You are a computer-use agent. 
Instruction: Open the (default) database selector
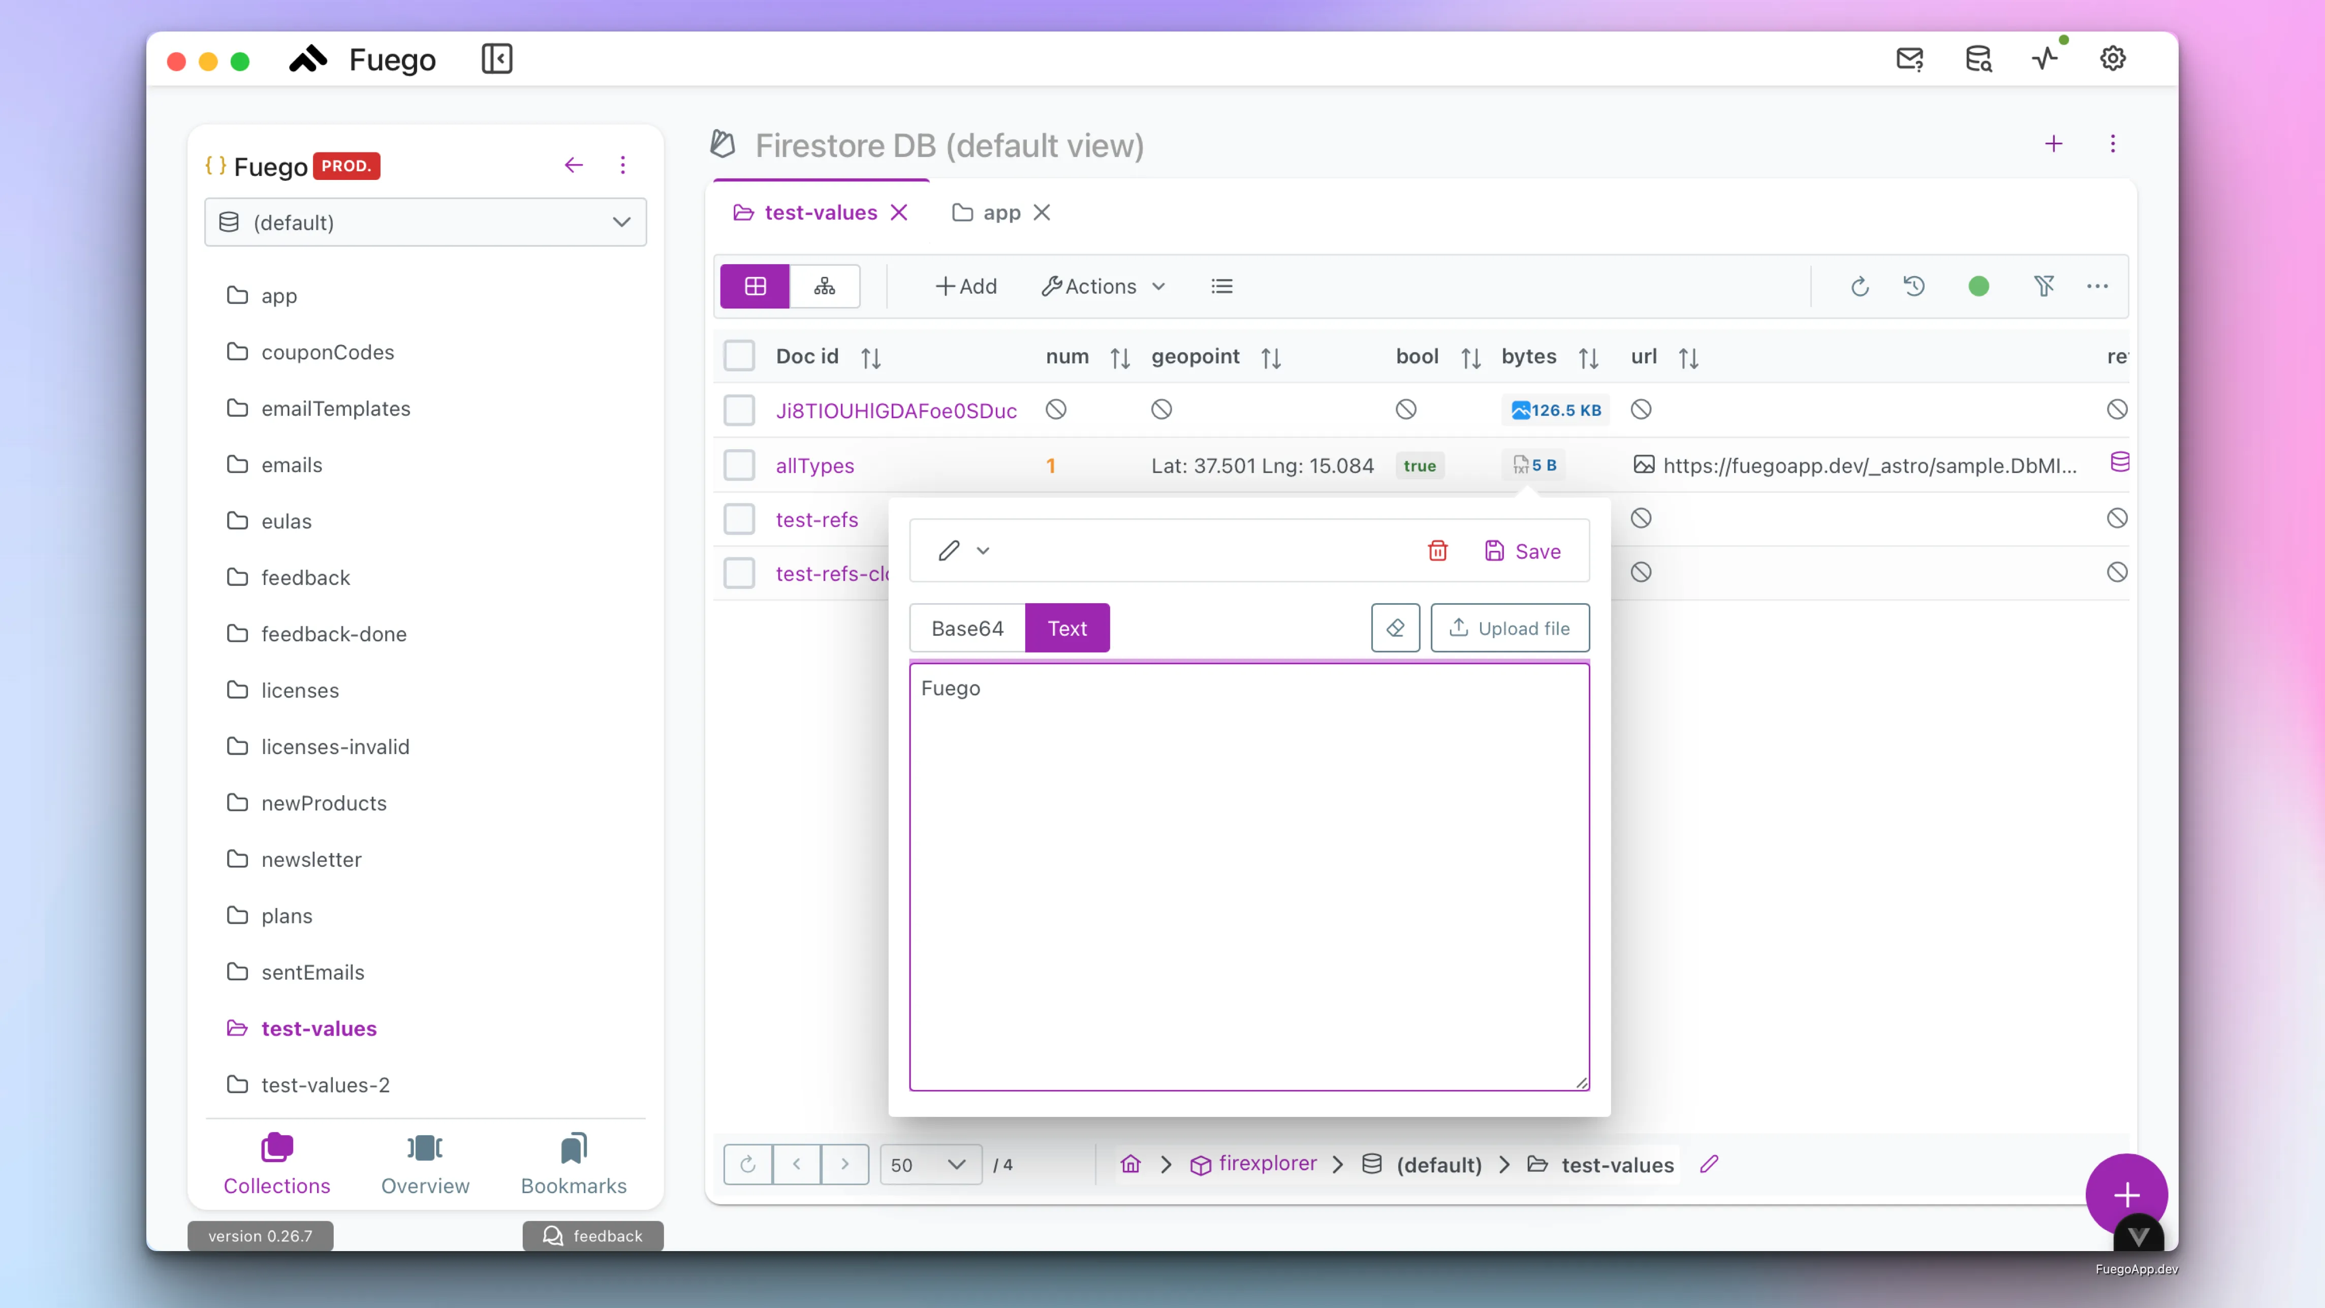pos(425,222)
